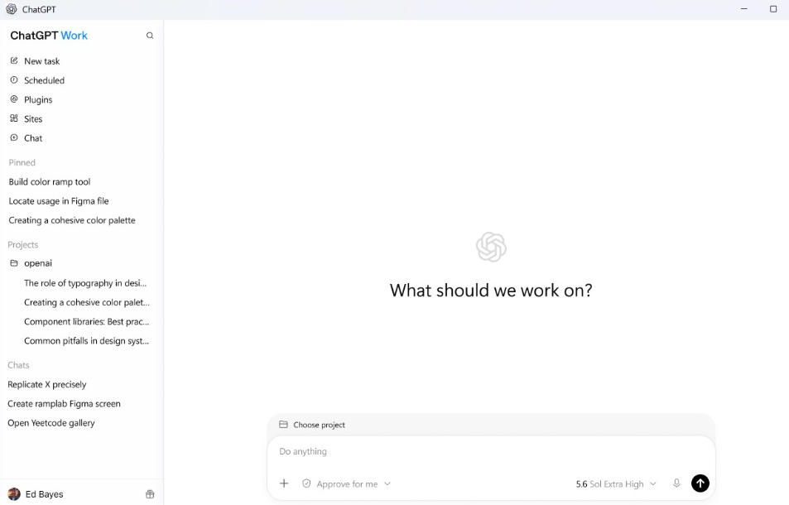Open the Open Yeetcode gallery chat

(51, 423)
